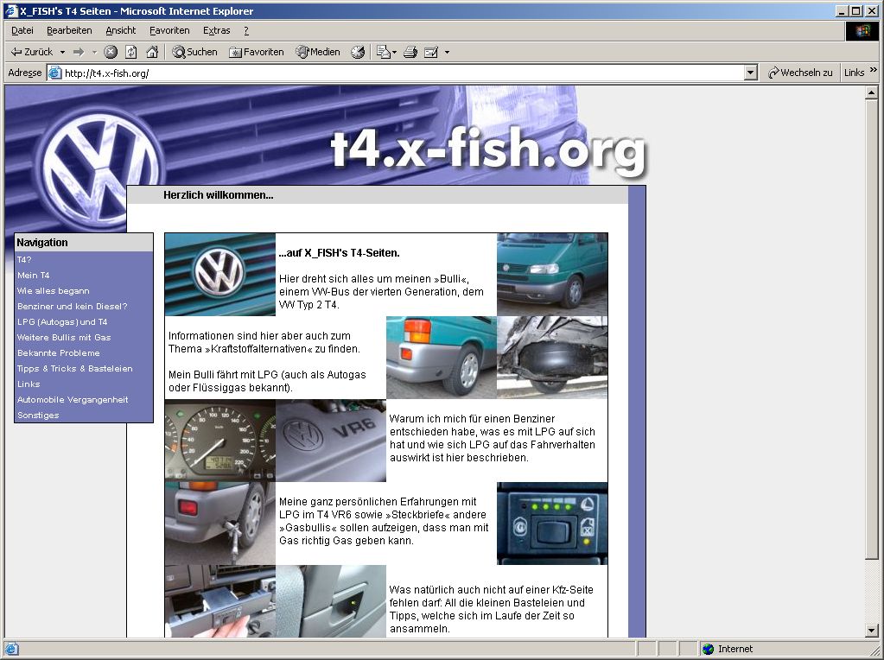Click the t4.x-fish.org banner title
The width and height of the screenshot is (884, 660).
click(488, 150)
